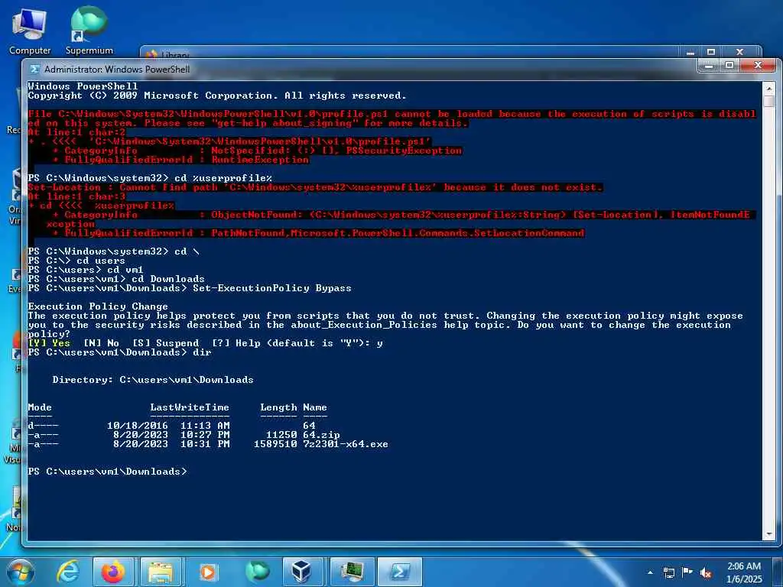The image size is (783, 587).
Task: Open Action Center flag icon
Action: click(x=687, y=572)
